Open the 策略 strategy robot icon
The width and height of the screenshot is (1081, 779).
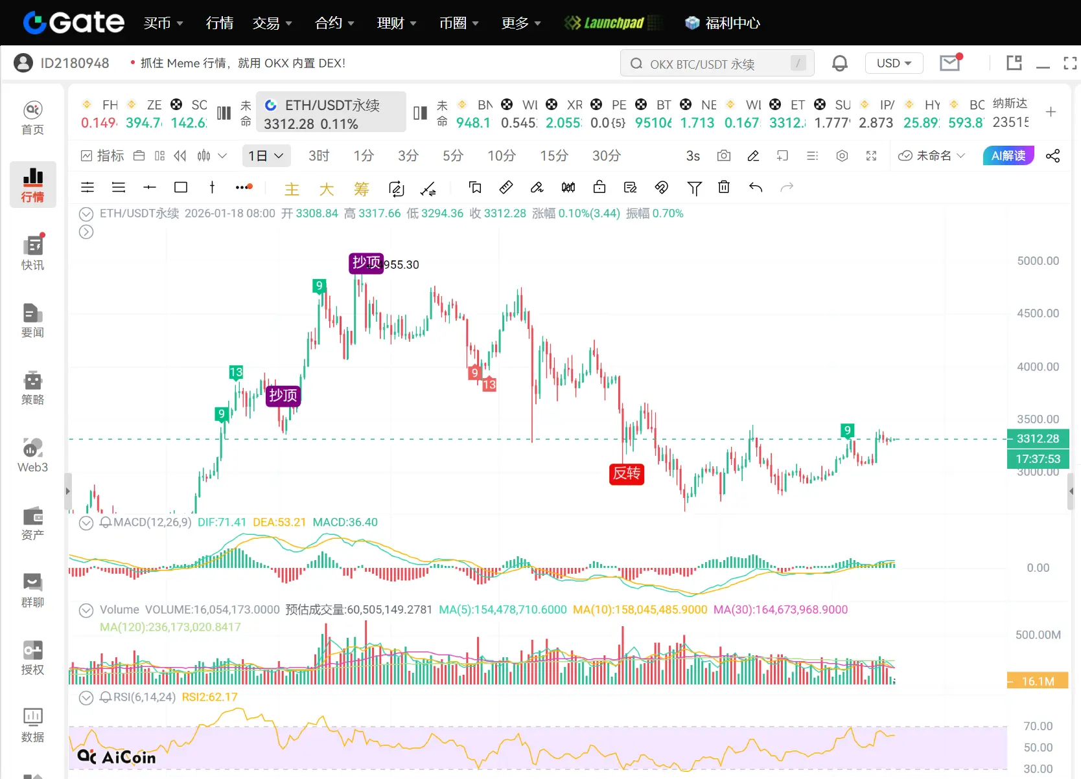32,388
